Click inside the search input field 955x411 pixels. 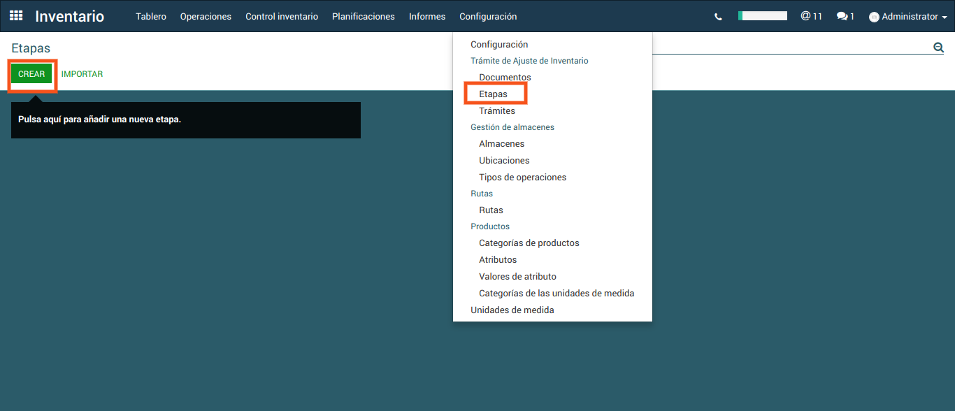(790, 47)
